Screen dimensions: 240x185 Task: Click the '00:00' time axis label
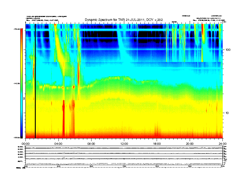tap(26, 144)
